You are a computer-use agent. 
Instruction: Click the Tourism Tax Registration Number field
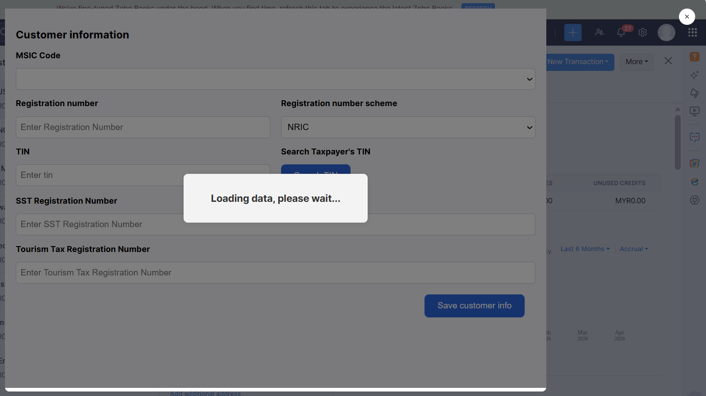point(275,273)
